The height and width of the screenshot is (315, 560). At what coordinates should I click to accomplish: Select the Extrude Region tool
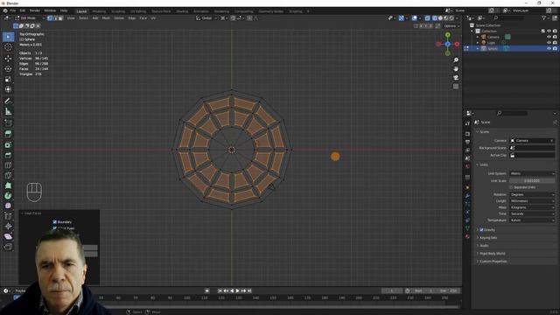[8, 134]
